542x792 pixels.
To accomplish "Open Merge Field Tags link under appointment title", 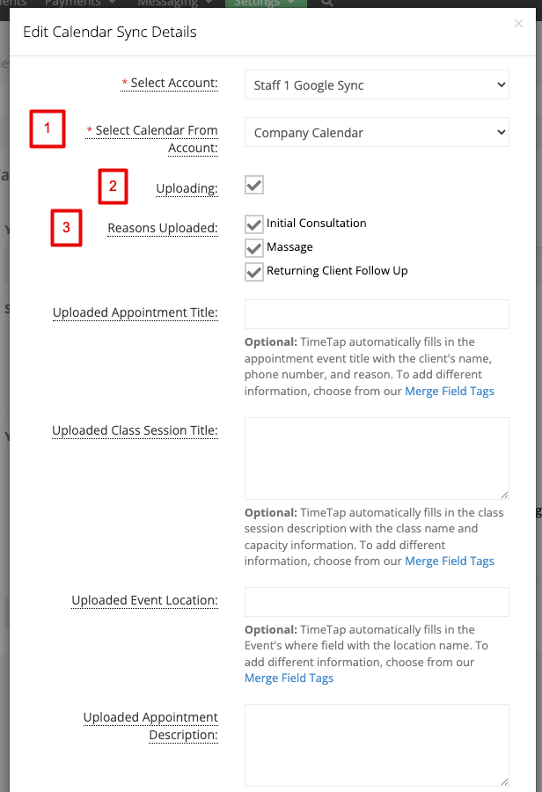I will [450, 391].
